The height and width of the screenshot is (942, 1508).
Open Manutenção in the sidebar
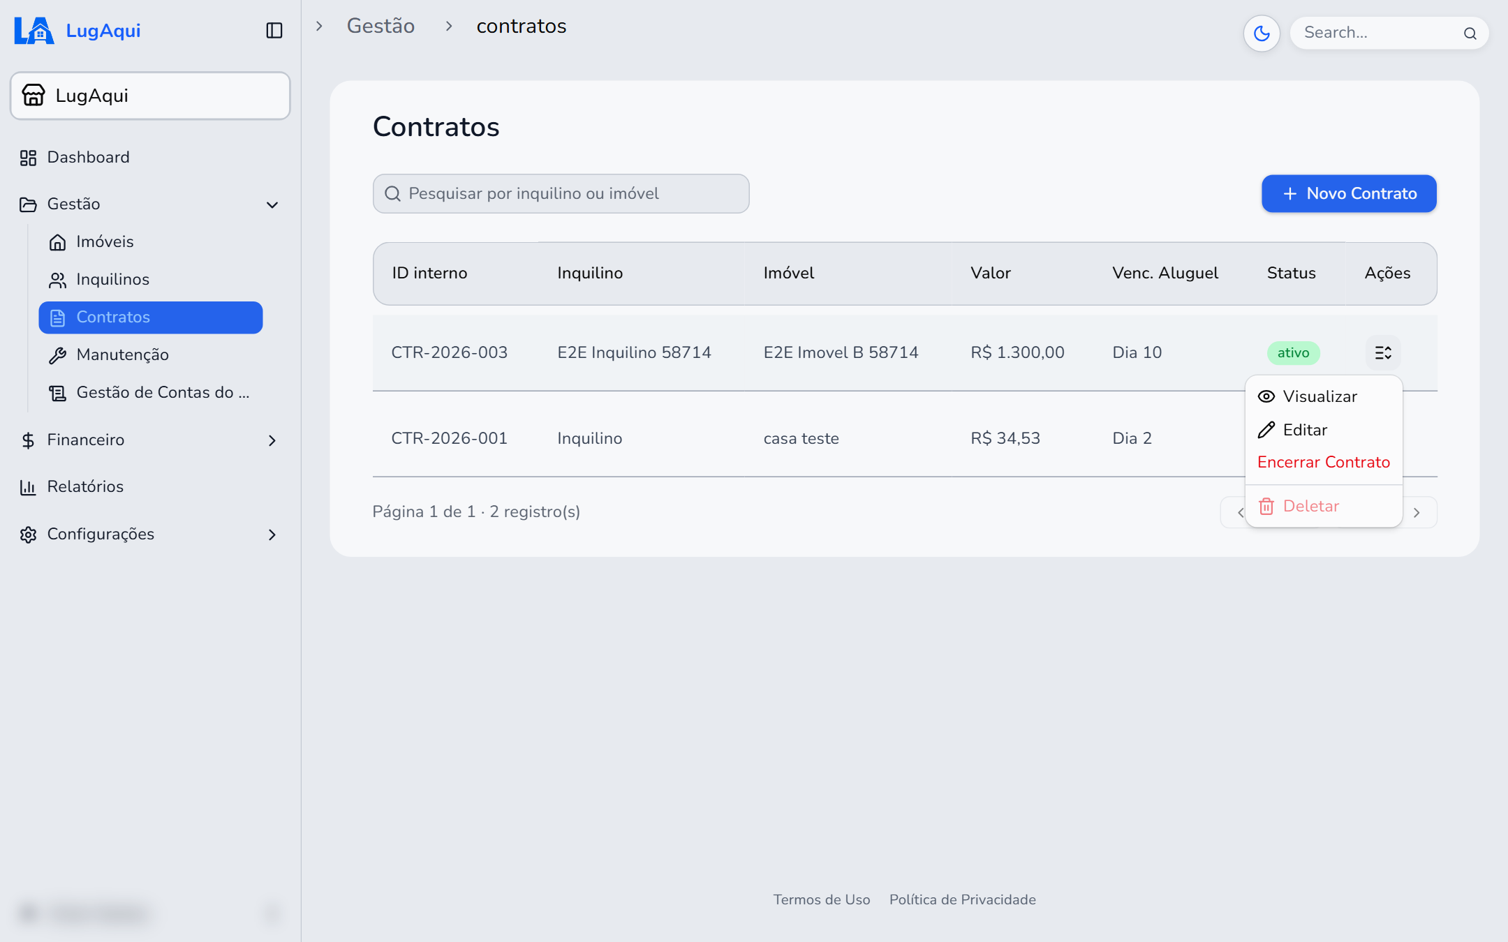coord(151,354)
